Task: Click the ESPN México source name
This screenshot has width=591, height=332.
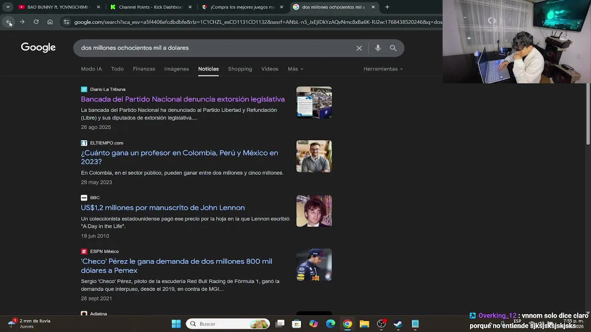Action: tap(104, 251)
